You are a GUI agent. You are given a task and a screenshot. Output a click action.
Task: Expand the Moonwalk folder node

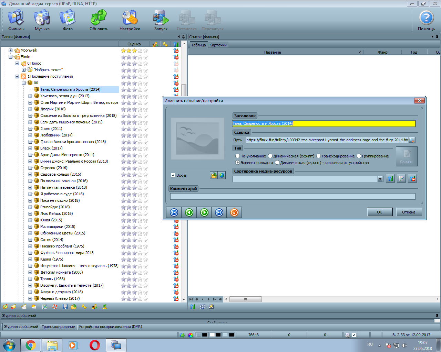[x=11, y=51]
